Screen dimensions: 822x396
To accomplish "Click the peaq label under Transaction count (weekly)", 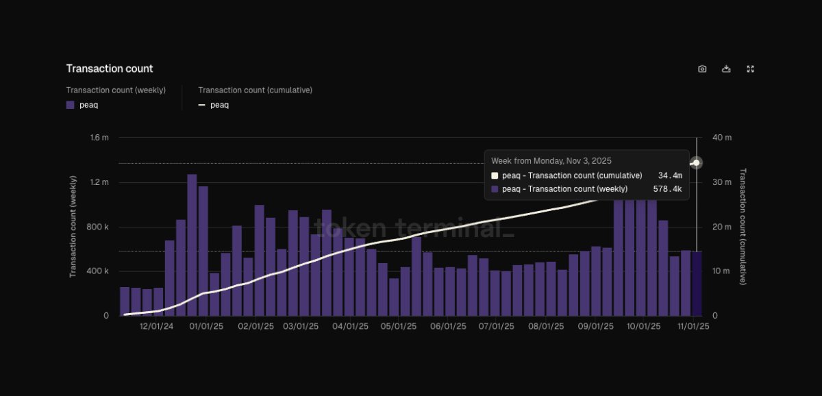I will pyautogui.click(x=88, y=104).
